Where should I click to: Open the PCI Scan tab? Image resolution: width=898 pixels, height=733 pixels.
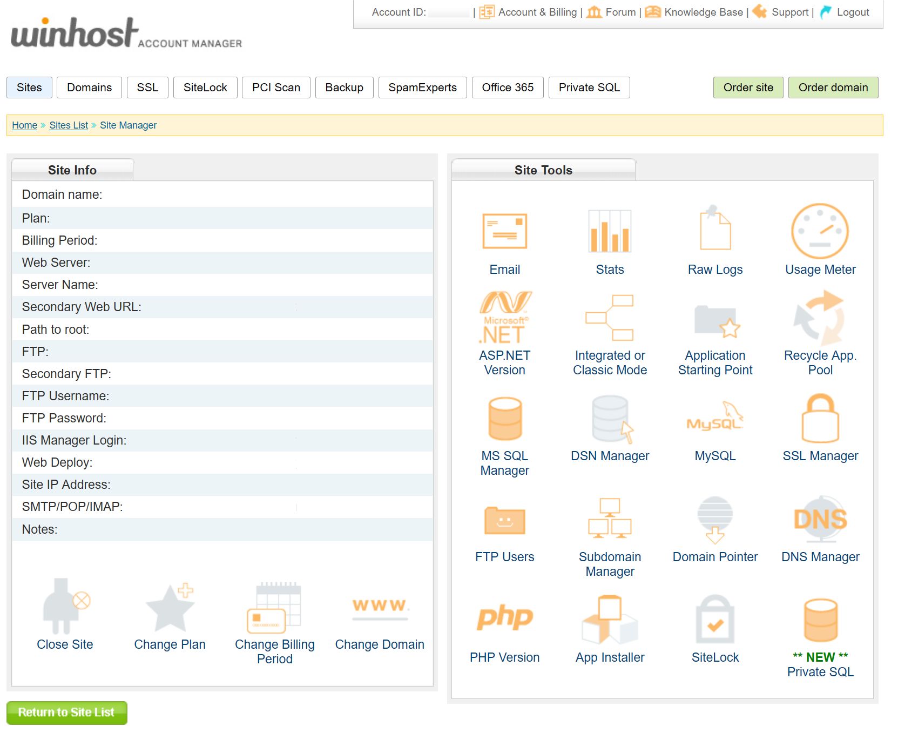[x=276, y=88]
